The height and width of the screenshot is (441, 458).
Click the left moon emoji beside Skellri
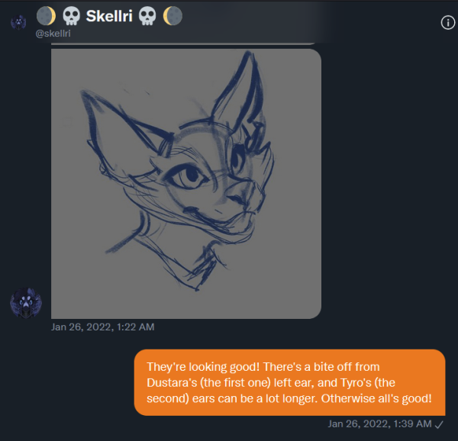click(x=46, y=16)
